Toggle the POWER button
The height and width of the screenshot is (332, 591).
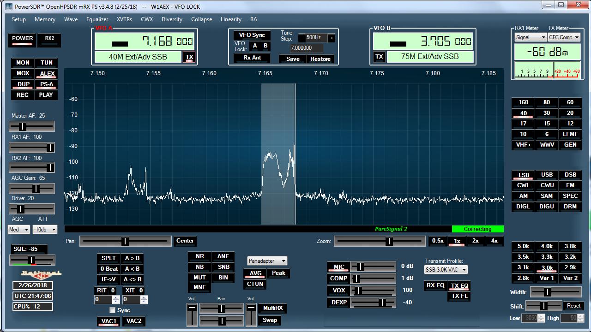coord(22,39)
